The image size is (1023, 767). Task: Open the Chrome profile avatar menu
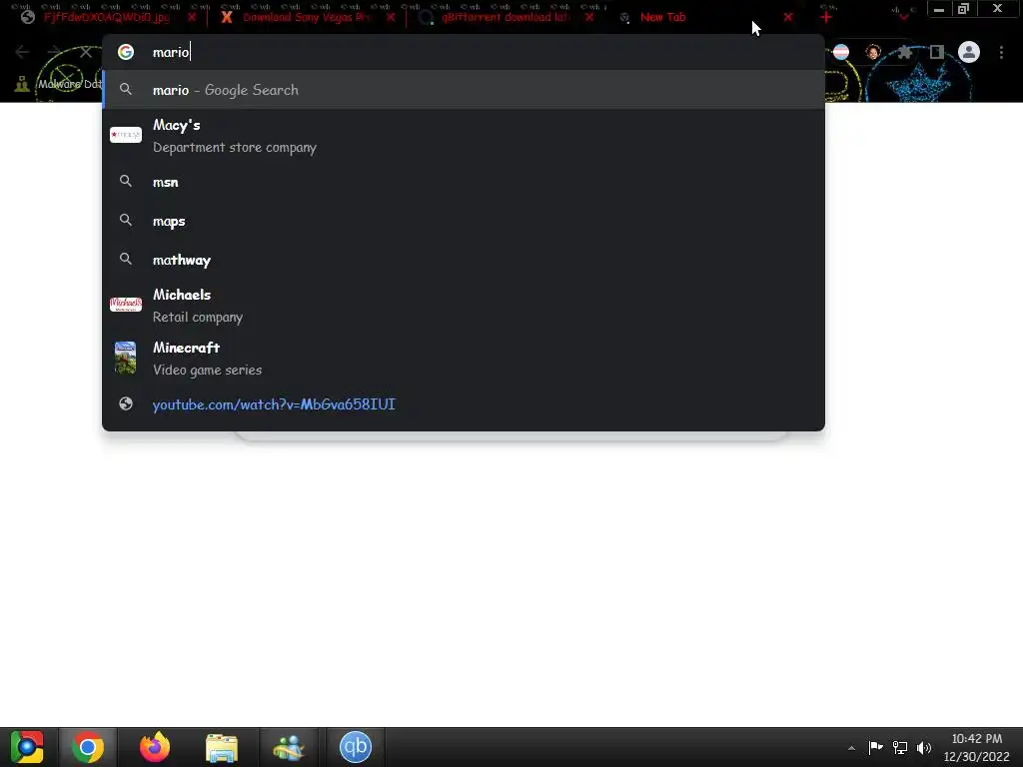point(969,52)
